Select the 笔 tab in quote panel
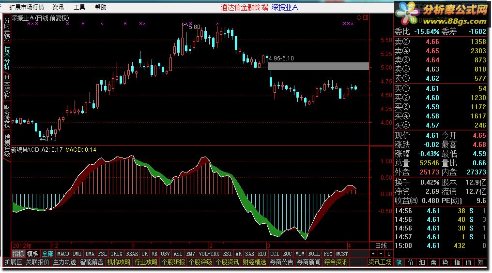The image size is (492, 273). click(399, 262)
